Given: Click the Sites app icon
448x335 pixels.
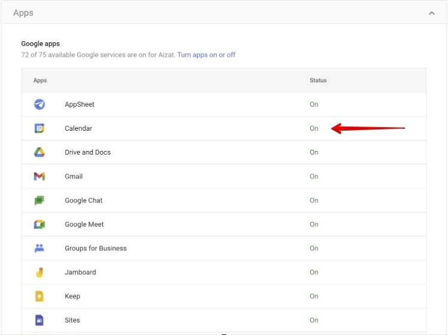Looking at the screenshot, I should [x=39, y=320].
